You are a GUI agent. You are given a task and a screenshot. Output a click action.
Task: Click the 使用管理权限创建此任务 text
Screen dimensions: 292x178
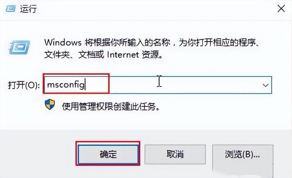(x=111, y=106)
